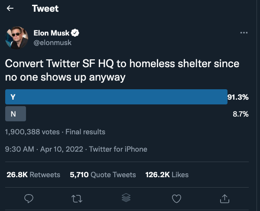Open the @elonmusk handle link
Image resolution: width=260 pixels, height=211 pixels.
click(52, 42)
